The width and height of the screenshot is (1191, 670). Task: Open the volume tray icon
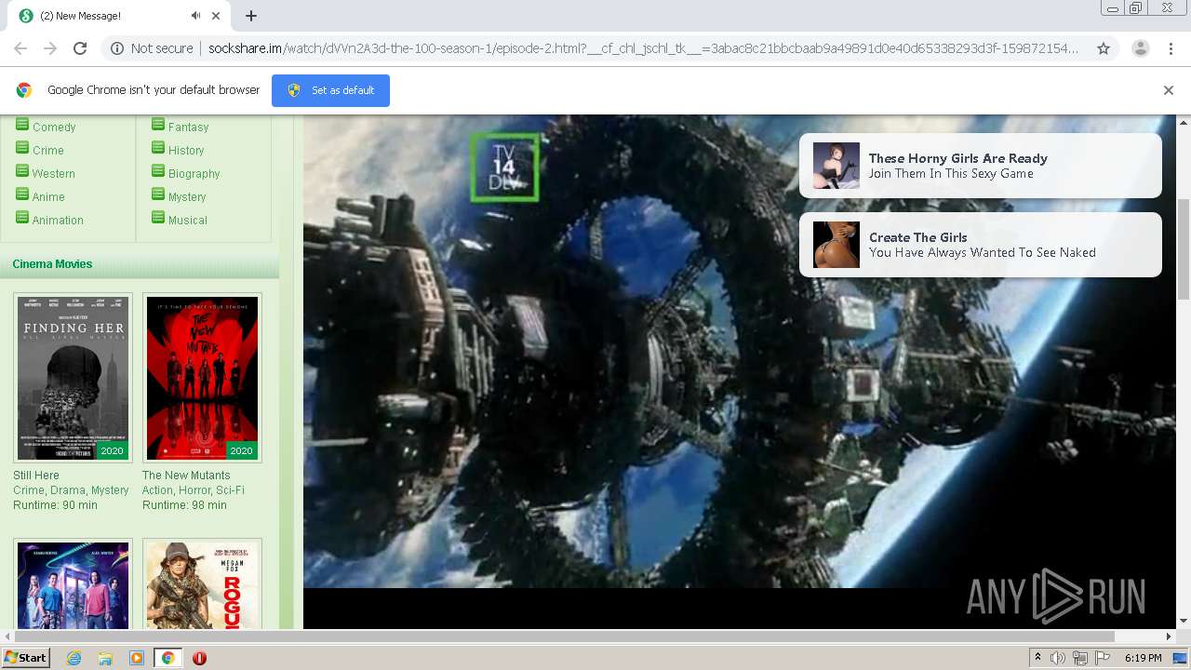click(x=1058, y=658)
